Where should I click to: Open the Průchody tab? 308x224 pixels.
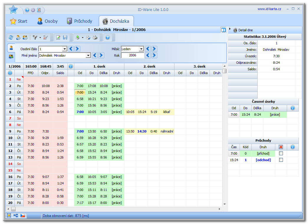(79, 21)
